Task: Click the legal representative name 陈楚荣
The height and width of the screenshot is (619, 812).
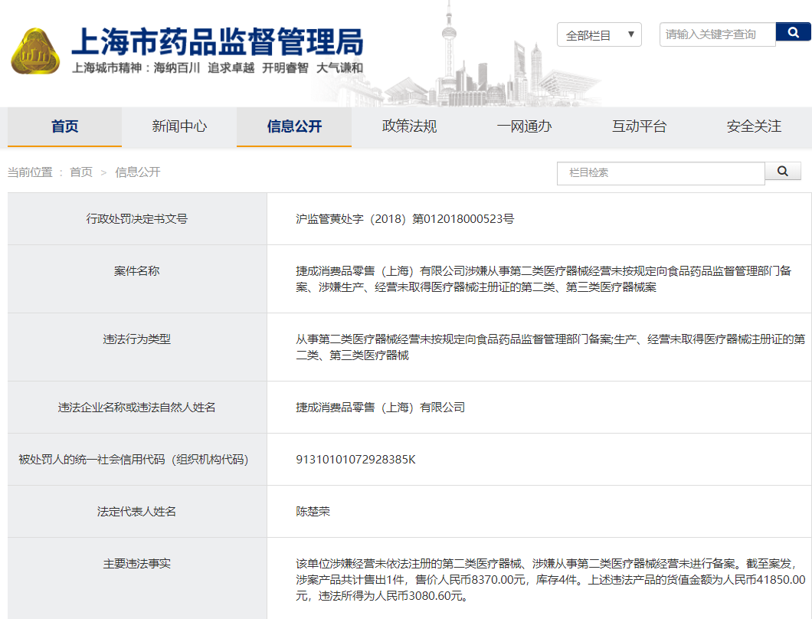Action: tap(313, 511)
